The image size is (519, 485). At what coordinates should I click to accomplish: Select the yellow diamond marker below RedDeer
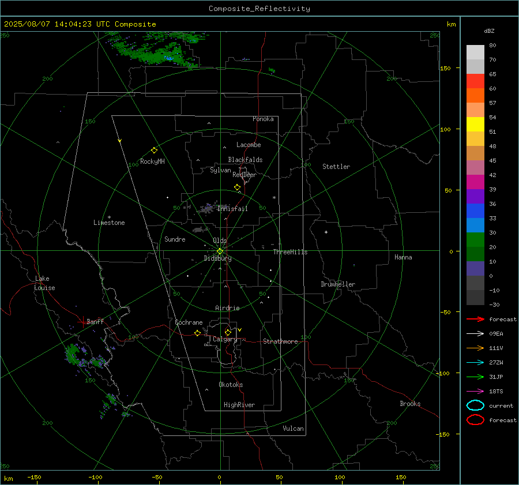click(237, 187)
